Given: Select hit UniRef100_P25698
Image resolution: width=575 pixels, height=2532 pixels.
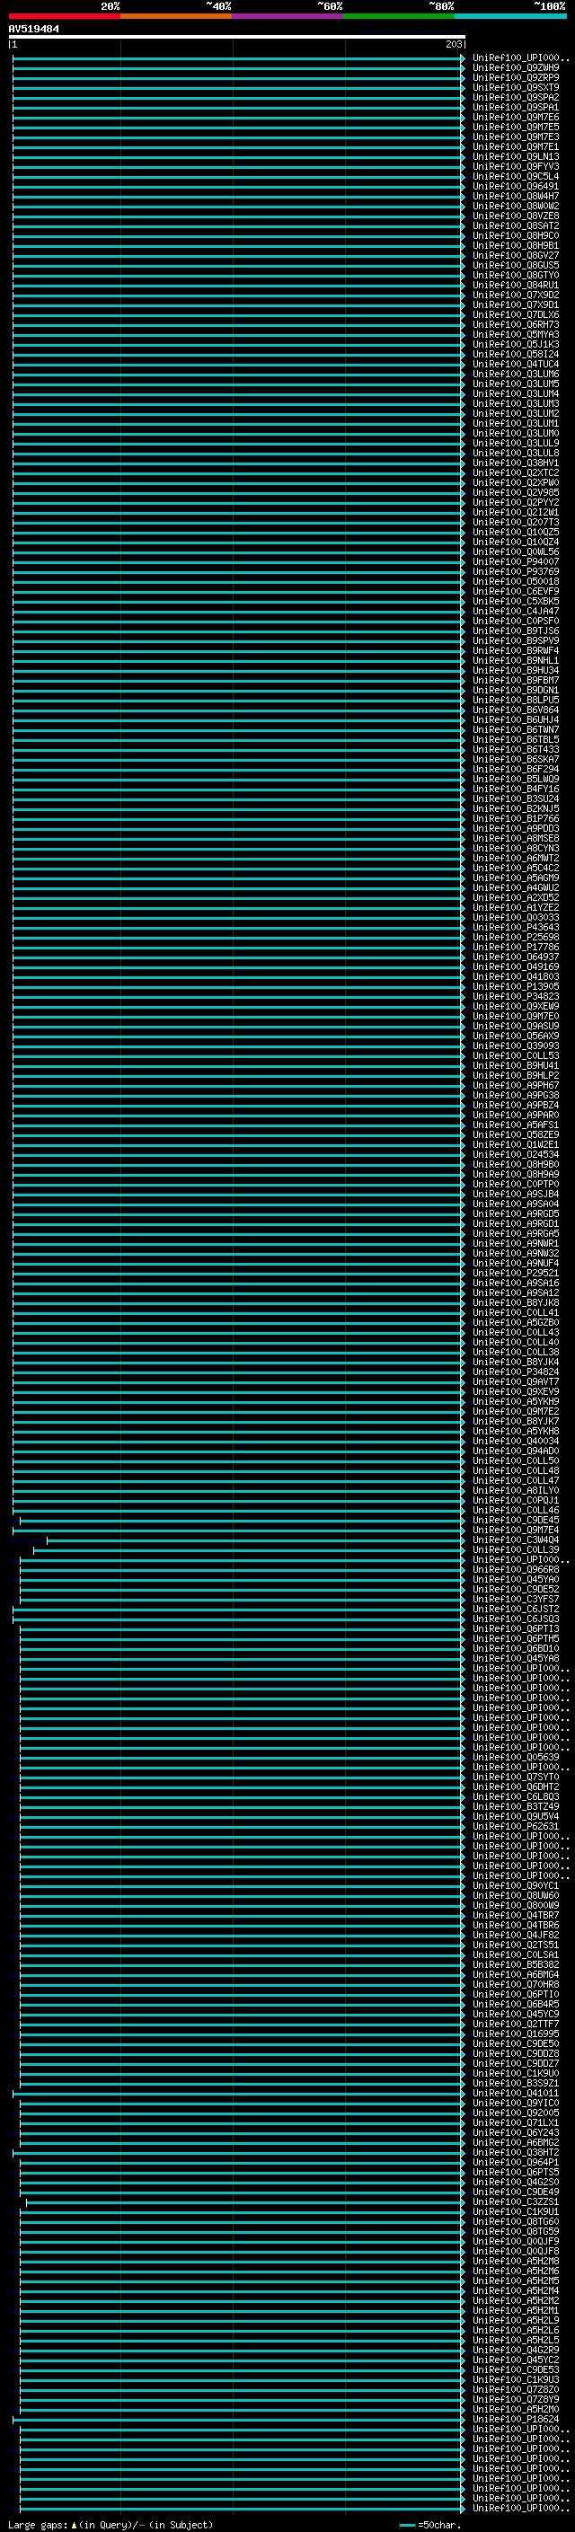Looking at the screenshot, I should tap(516, 937).
